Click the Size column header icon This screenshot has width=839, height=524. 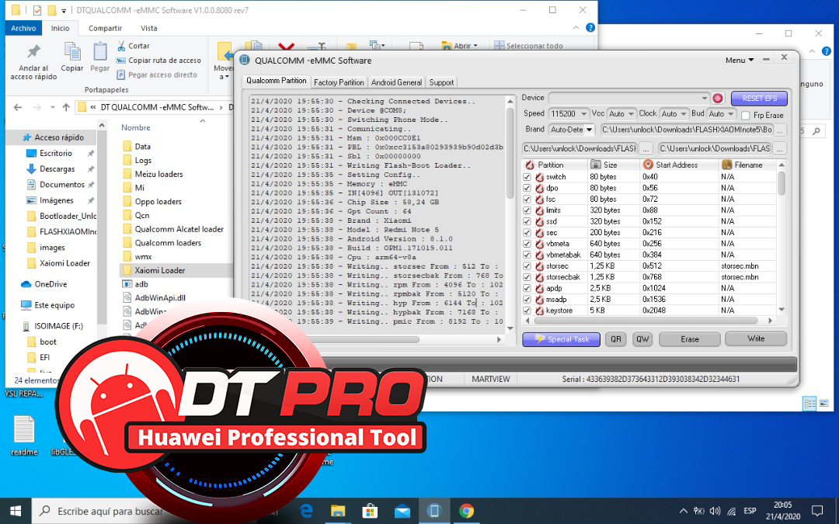[x=595, y=165]
